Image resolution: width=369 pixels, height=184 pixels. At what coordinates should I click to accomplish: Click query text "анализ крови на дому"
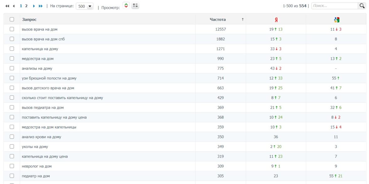41,137
